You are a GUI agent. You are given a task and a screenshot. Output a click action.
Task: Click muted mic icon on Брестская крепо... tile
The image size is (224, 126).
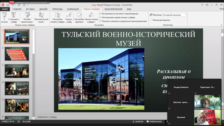tap(169, 108)
